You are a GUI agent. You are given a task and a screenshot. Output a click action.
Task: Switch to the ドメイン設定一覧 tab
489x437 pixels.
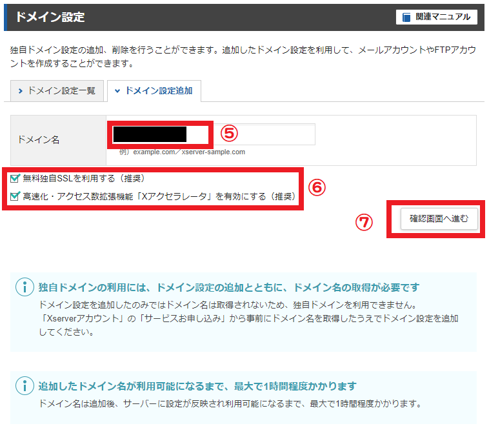(57, 91)
